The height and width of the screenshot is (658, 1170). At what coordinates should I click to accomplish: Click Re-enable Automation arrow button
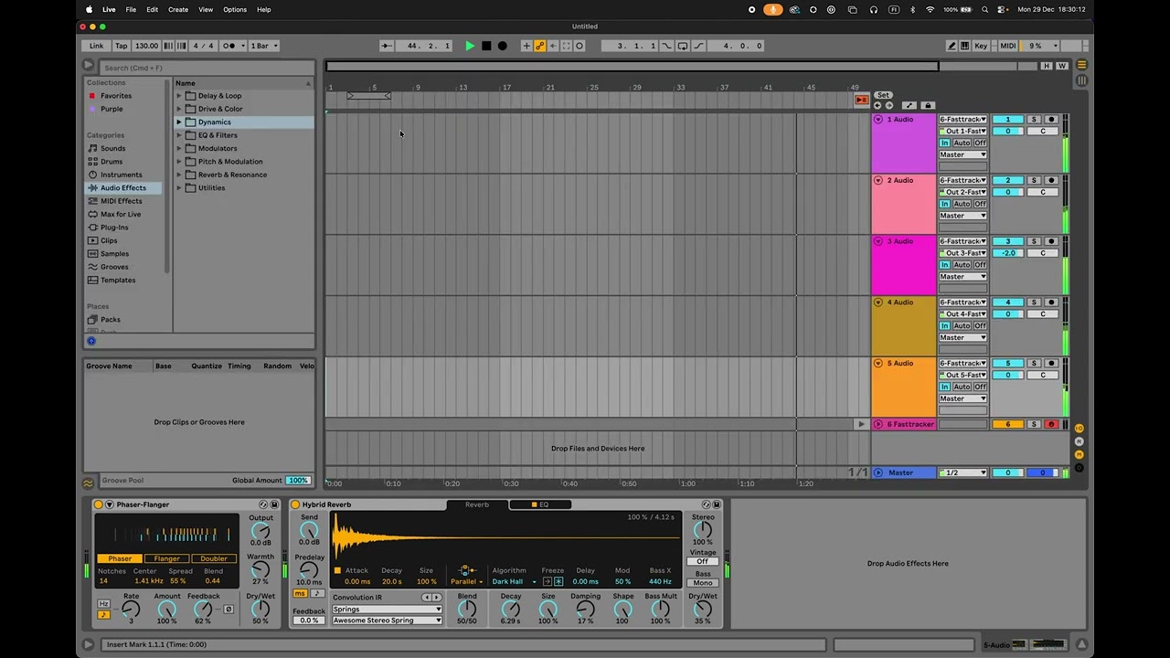pyautogui.click(x=552, y=46)
